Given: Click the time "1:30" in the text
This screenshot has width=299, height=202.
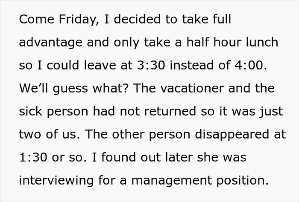Looking at the screenshot, I should coord(33,157).
